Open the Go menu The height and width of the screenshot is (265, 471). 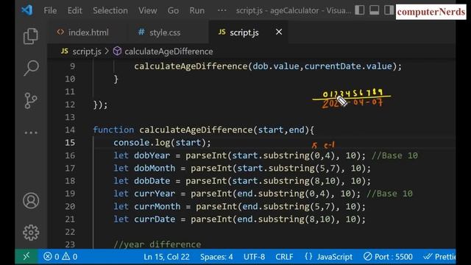[x=173, y=10]
